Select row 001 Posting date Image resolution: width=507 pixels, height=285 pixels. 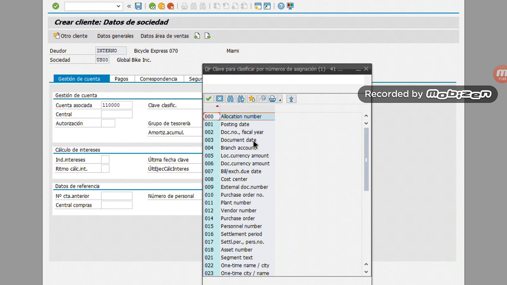[239, 124]
